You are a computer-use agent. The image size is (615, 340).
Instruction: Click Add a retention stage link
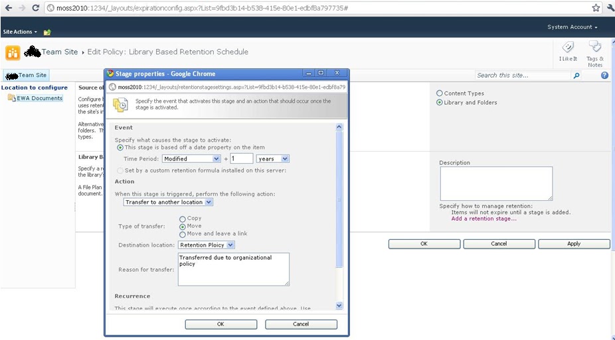[x=483, y=219]
